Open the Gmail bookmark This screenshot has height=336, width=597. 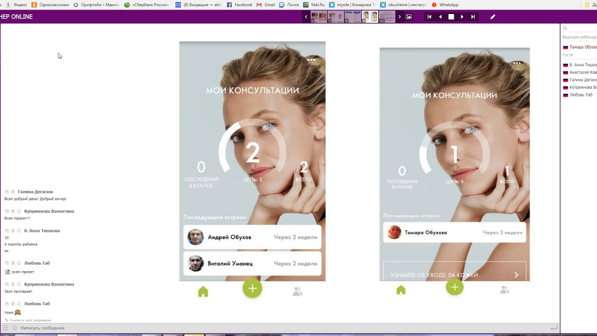point(266,5)
